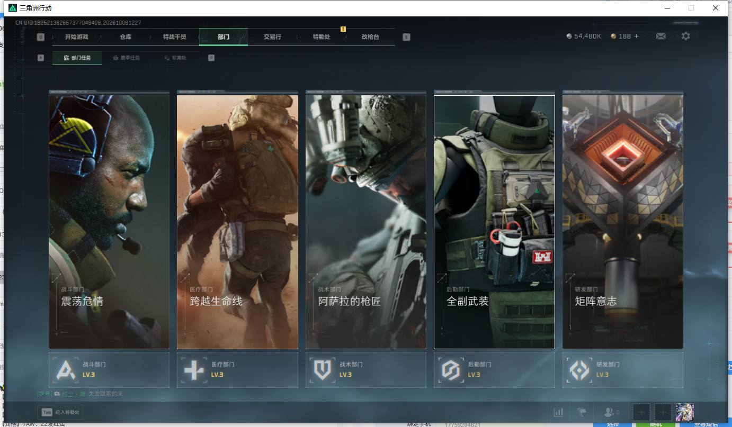Open the player avatar thumbnail
732x427 pixels.
coord(685,412)
